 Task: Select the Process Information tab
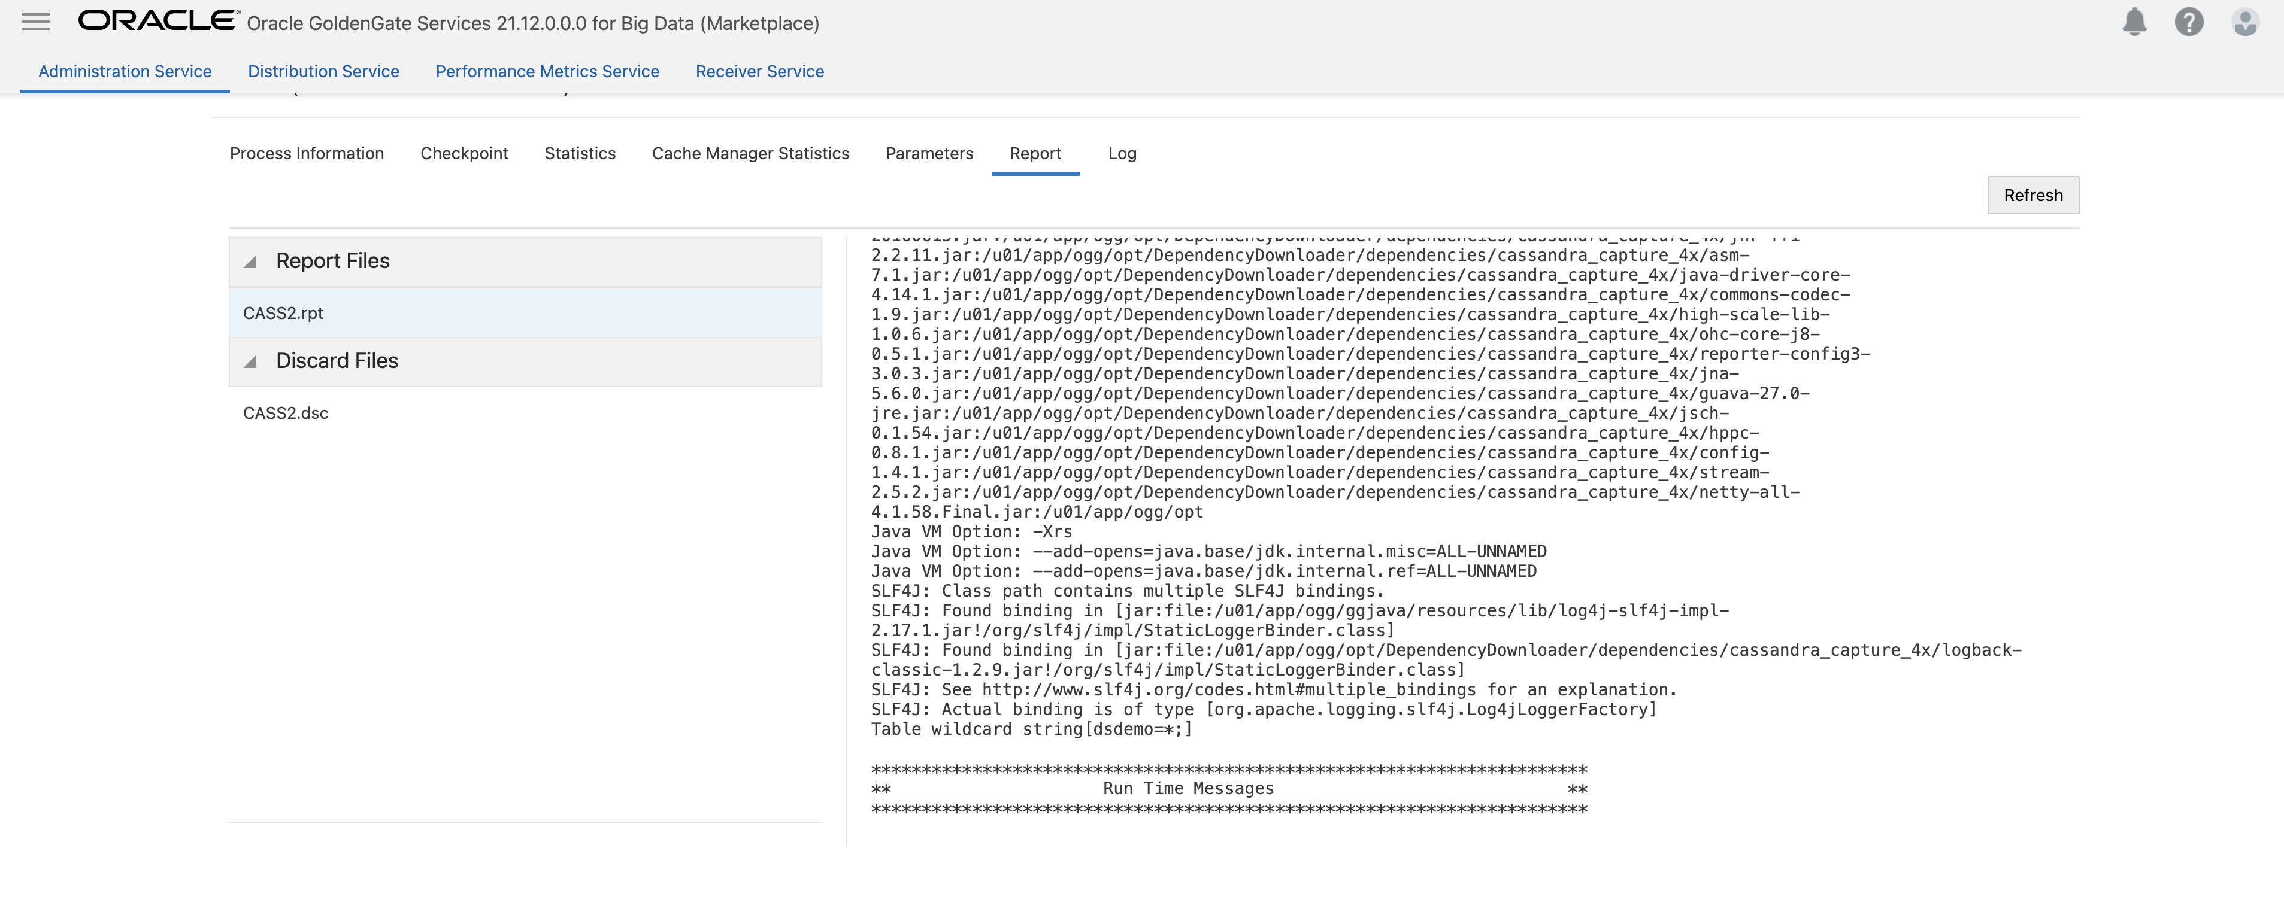point(307,153)
